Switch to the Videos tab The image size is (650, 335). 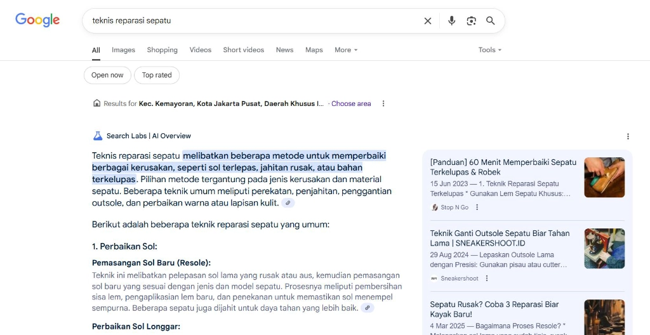coord(200,50)
